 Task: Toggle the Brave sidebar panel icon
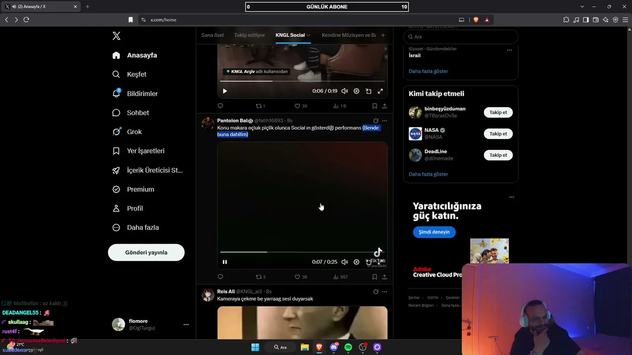(586, 20)
